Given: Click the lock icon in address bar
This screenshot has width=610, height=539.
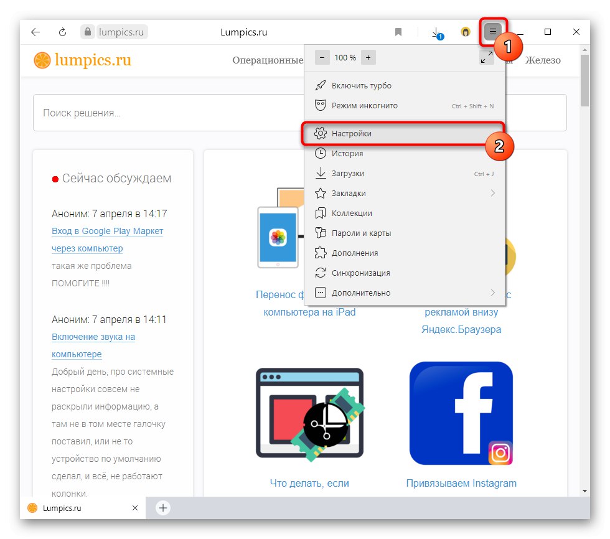Looking at the screenshot, I should click(88, 32).
